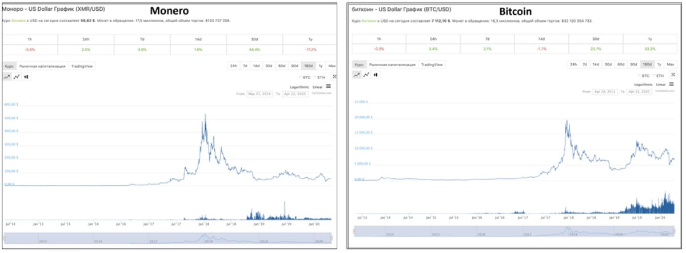
Task: Select the stepped line icon in Monero panel
Action: 17,76
